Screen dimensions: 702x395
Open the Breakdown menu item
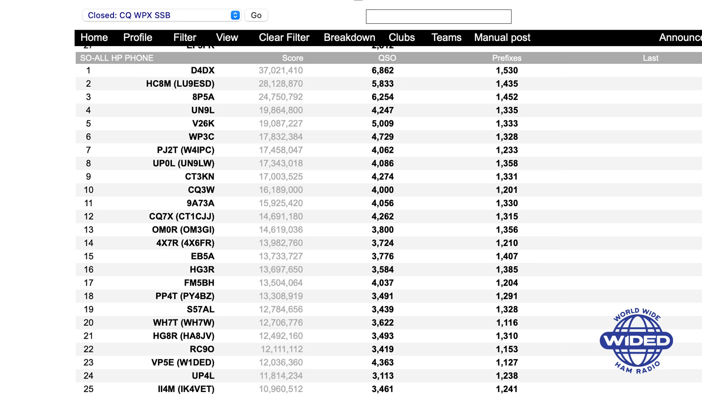point(350,37)
